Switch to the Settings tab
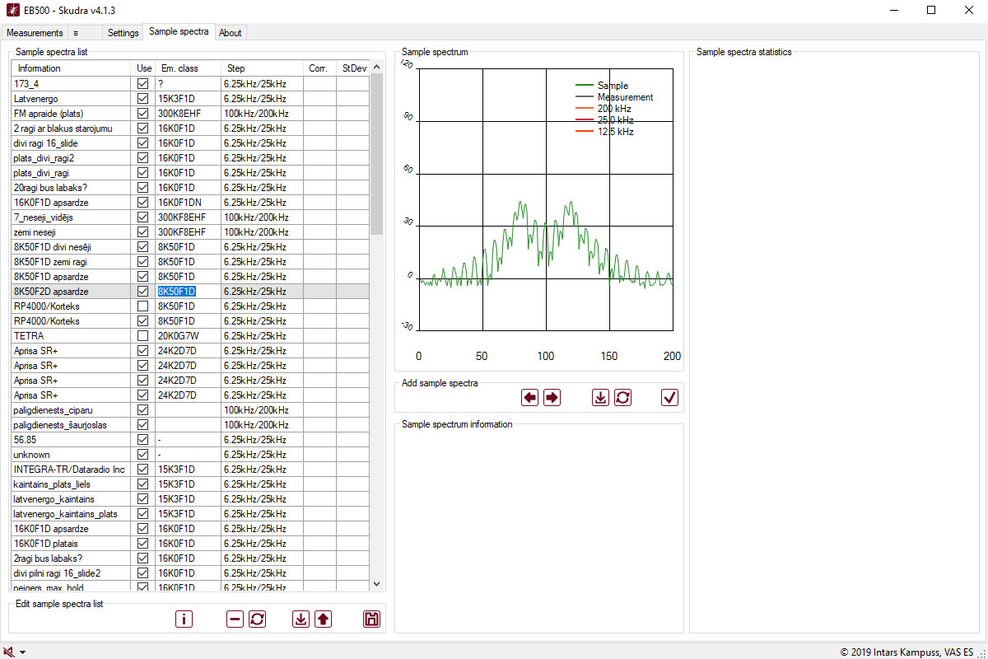The height and width of the screenshot is (659, 988). tap(123, 33)
